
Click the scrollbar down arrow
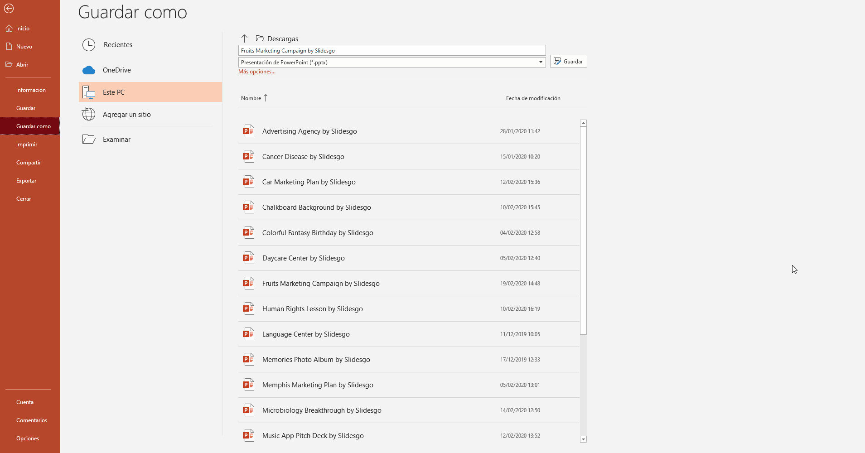tap(583, 439)
